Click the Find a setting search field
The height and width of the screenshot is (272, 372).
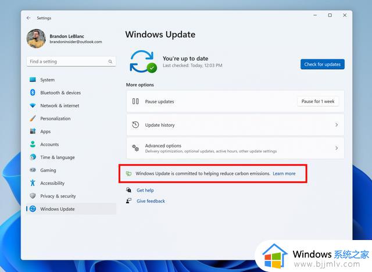click(x=71, y=62)
